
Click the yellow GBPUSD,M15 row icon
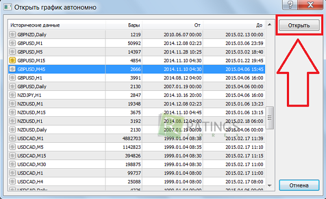coord(12,61)
